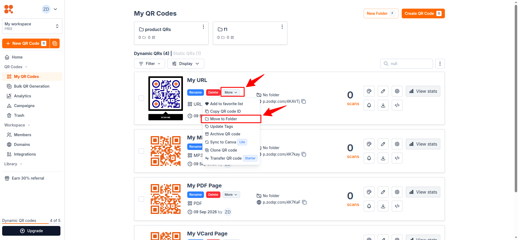Set notification bell for My PDF Page
The height and width of the screenshot is (240, 518).
(369, 206)
